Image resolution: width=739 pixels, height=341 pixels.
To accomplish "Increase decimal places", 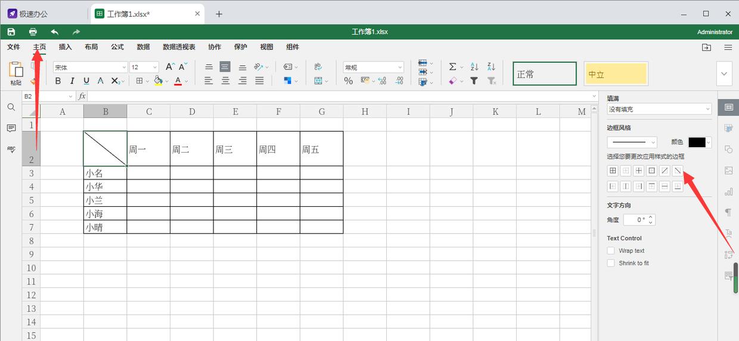I will (400, 81).
